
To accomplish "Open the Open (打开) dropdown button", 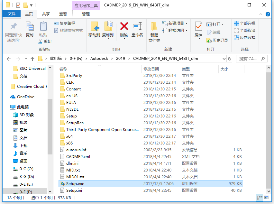I will click(x=215, y=24).
